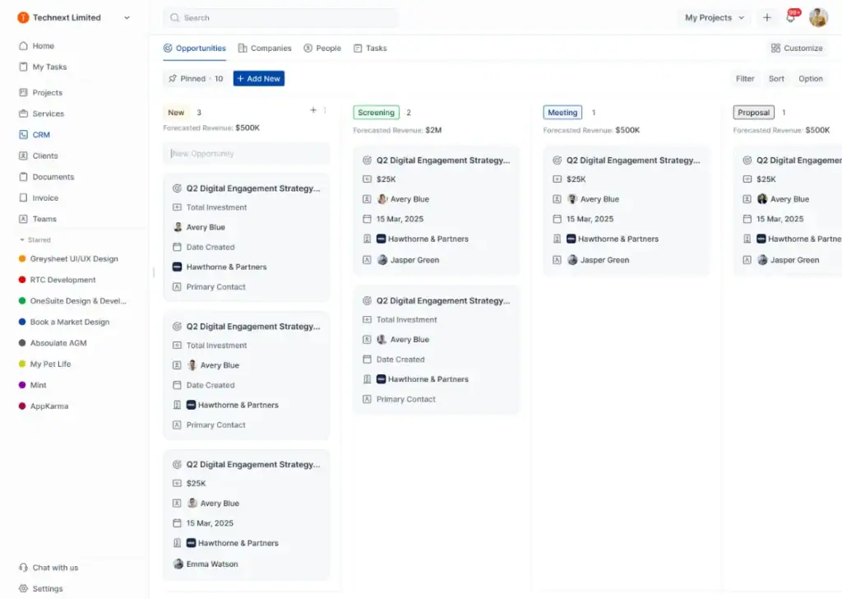Click the notification bell icon

[791, 17]
